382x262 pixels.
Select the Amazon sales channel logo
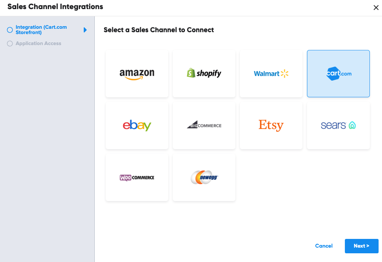137,74
